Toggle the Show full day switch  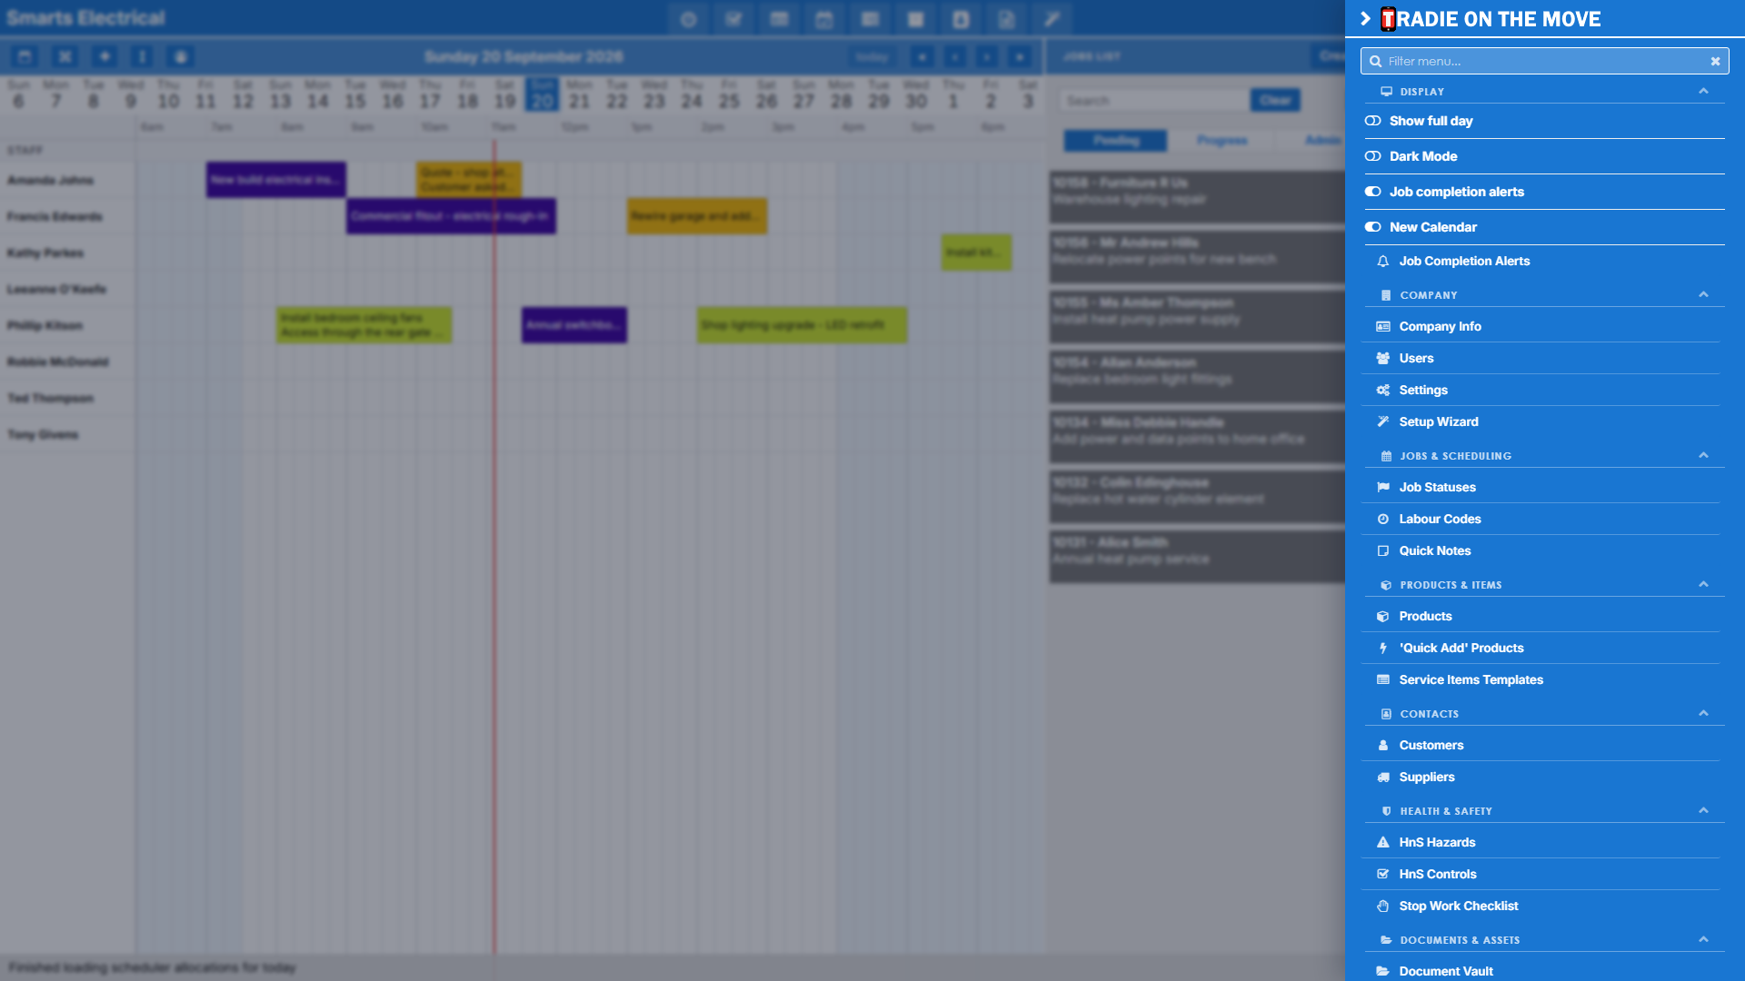[x=1373, y=121]
